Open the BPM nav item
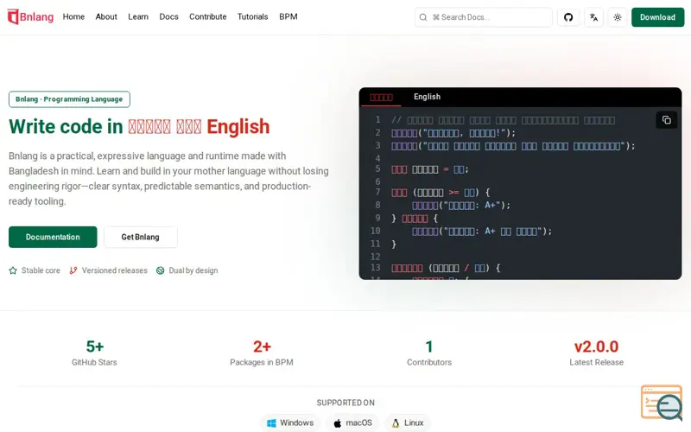Viewport: 691px width, 432px height. (x=288, y=16)
